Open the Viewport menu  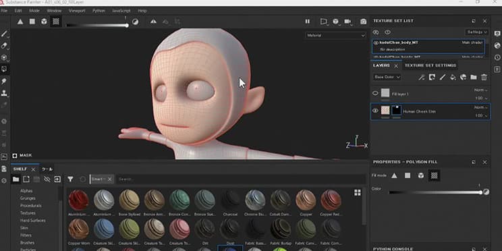tap(77, 11)
